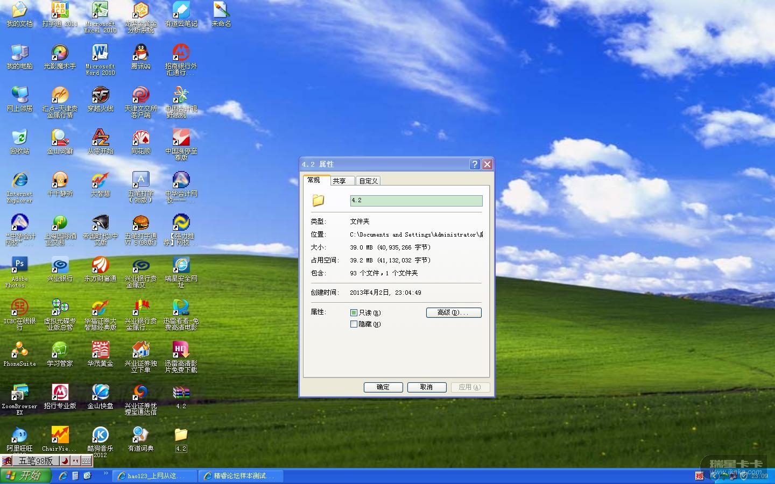The height and width of the screenshot is (484, 775).
Task: Select the Microsoft Word 2010 shortcut
Action: (x=100, y=53)
